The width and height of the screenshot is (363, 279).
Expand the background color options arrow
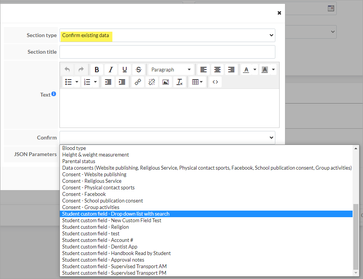point(273,70)
